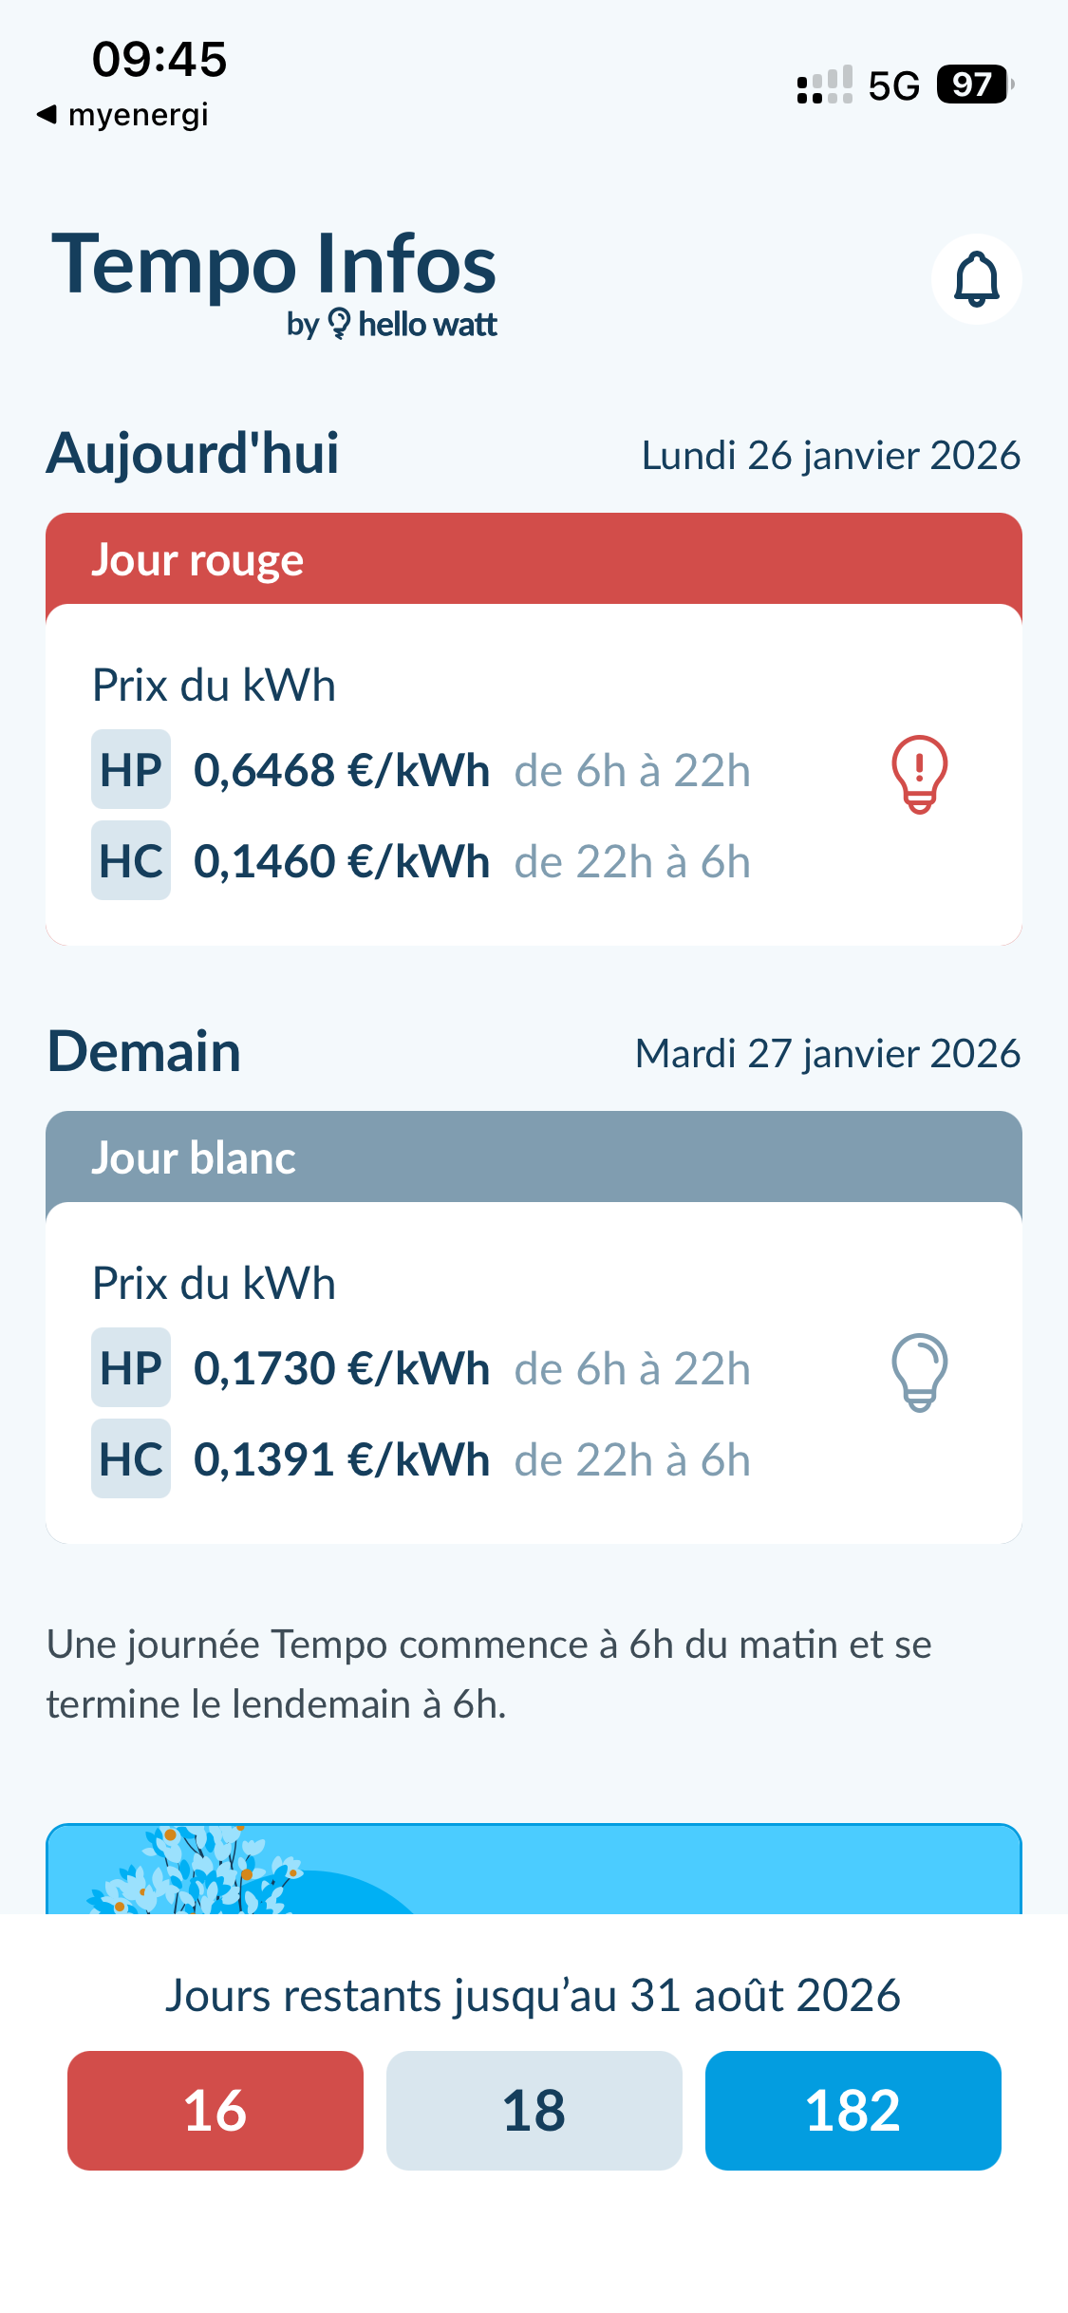
Task: Tap the grey lightbulb icon for tomorrow
Action: point(919,1372)
